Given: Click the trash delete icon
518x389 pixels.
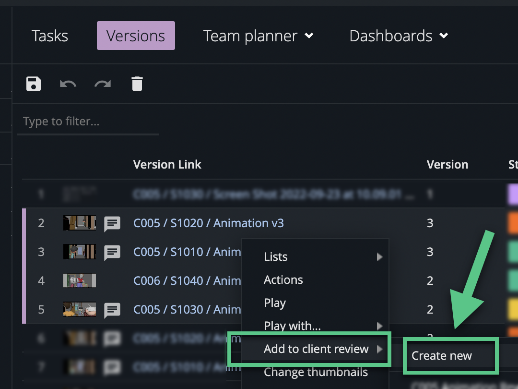Looking at the screenshot, I should [x=137, y=84].
